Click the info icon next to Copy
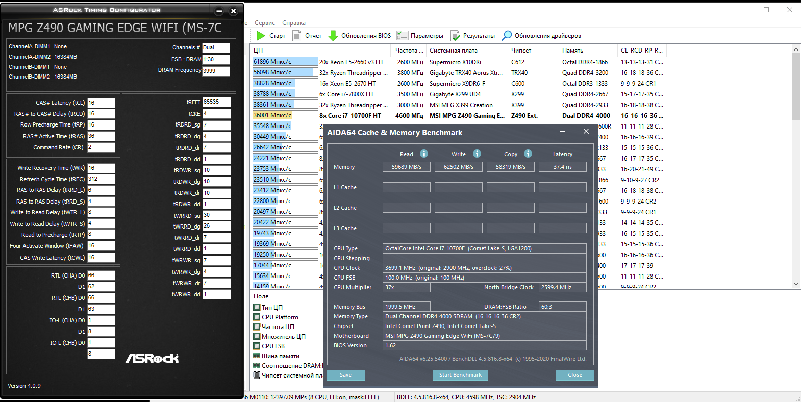 [528, 154]
